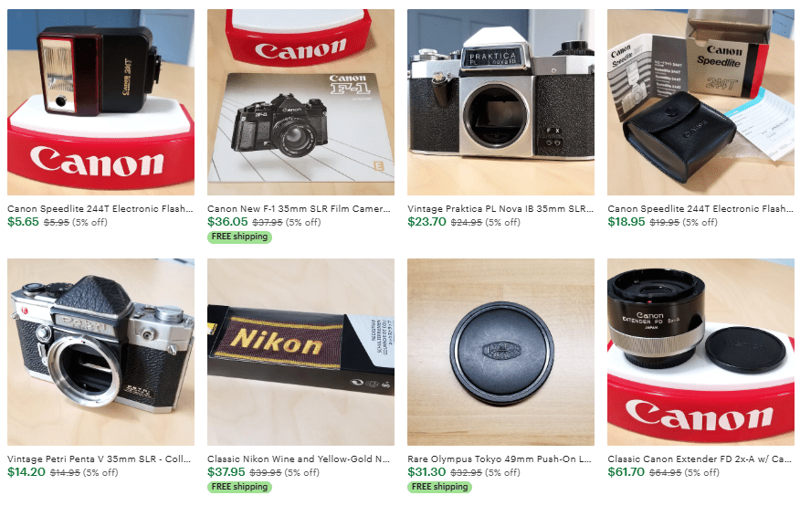Click the Vintage Praktica PL Nova IB title

pyautogui.click(x=500, y=208)
